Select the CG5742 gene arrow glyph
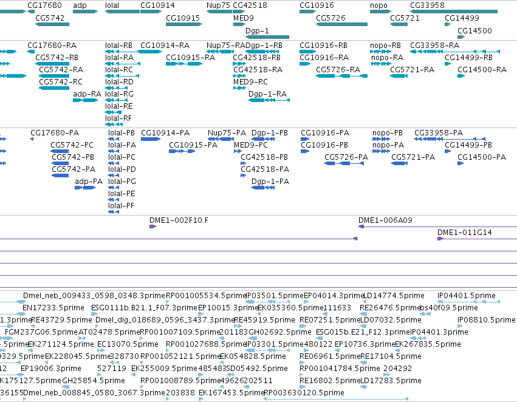Image resolution: width=517 pixels, height=402 pixels. tap(52, 24)
